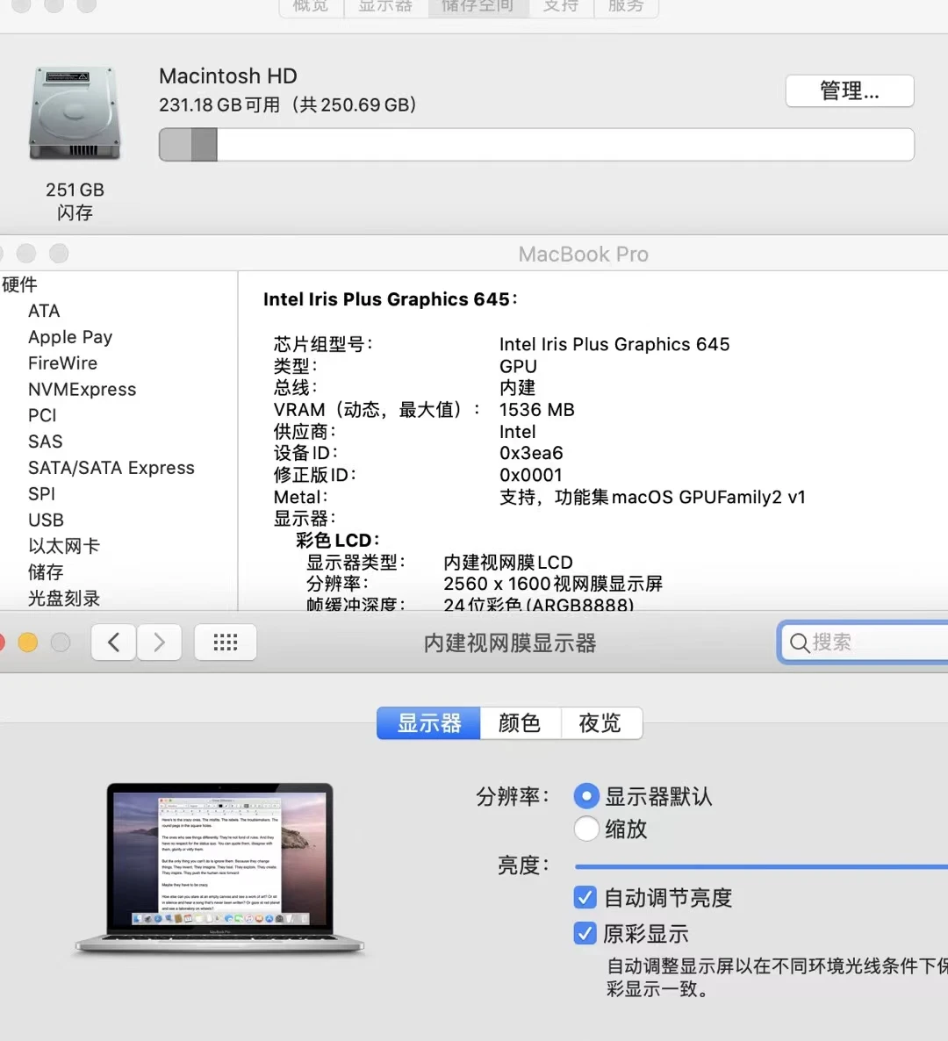948x1041 pixels.
Task: Select USB in the hardware sidebar
Action: tap(46, 520)
